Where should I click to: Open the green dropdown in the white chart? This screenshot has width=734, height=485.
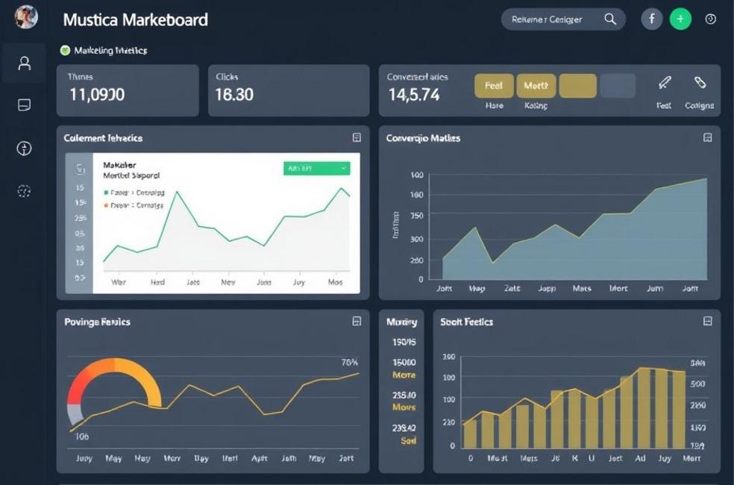pos(316,169)
